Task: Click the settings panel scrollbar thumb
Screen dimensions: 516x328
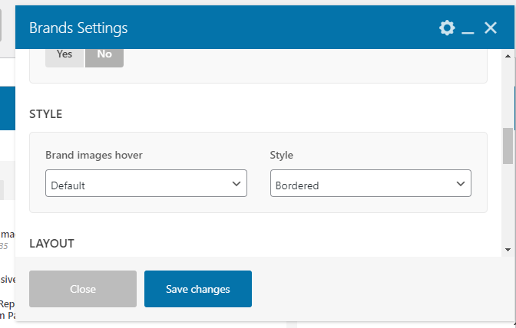Action: pos(508,146)
